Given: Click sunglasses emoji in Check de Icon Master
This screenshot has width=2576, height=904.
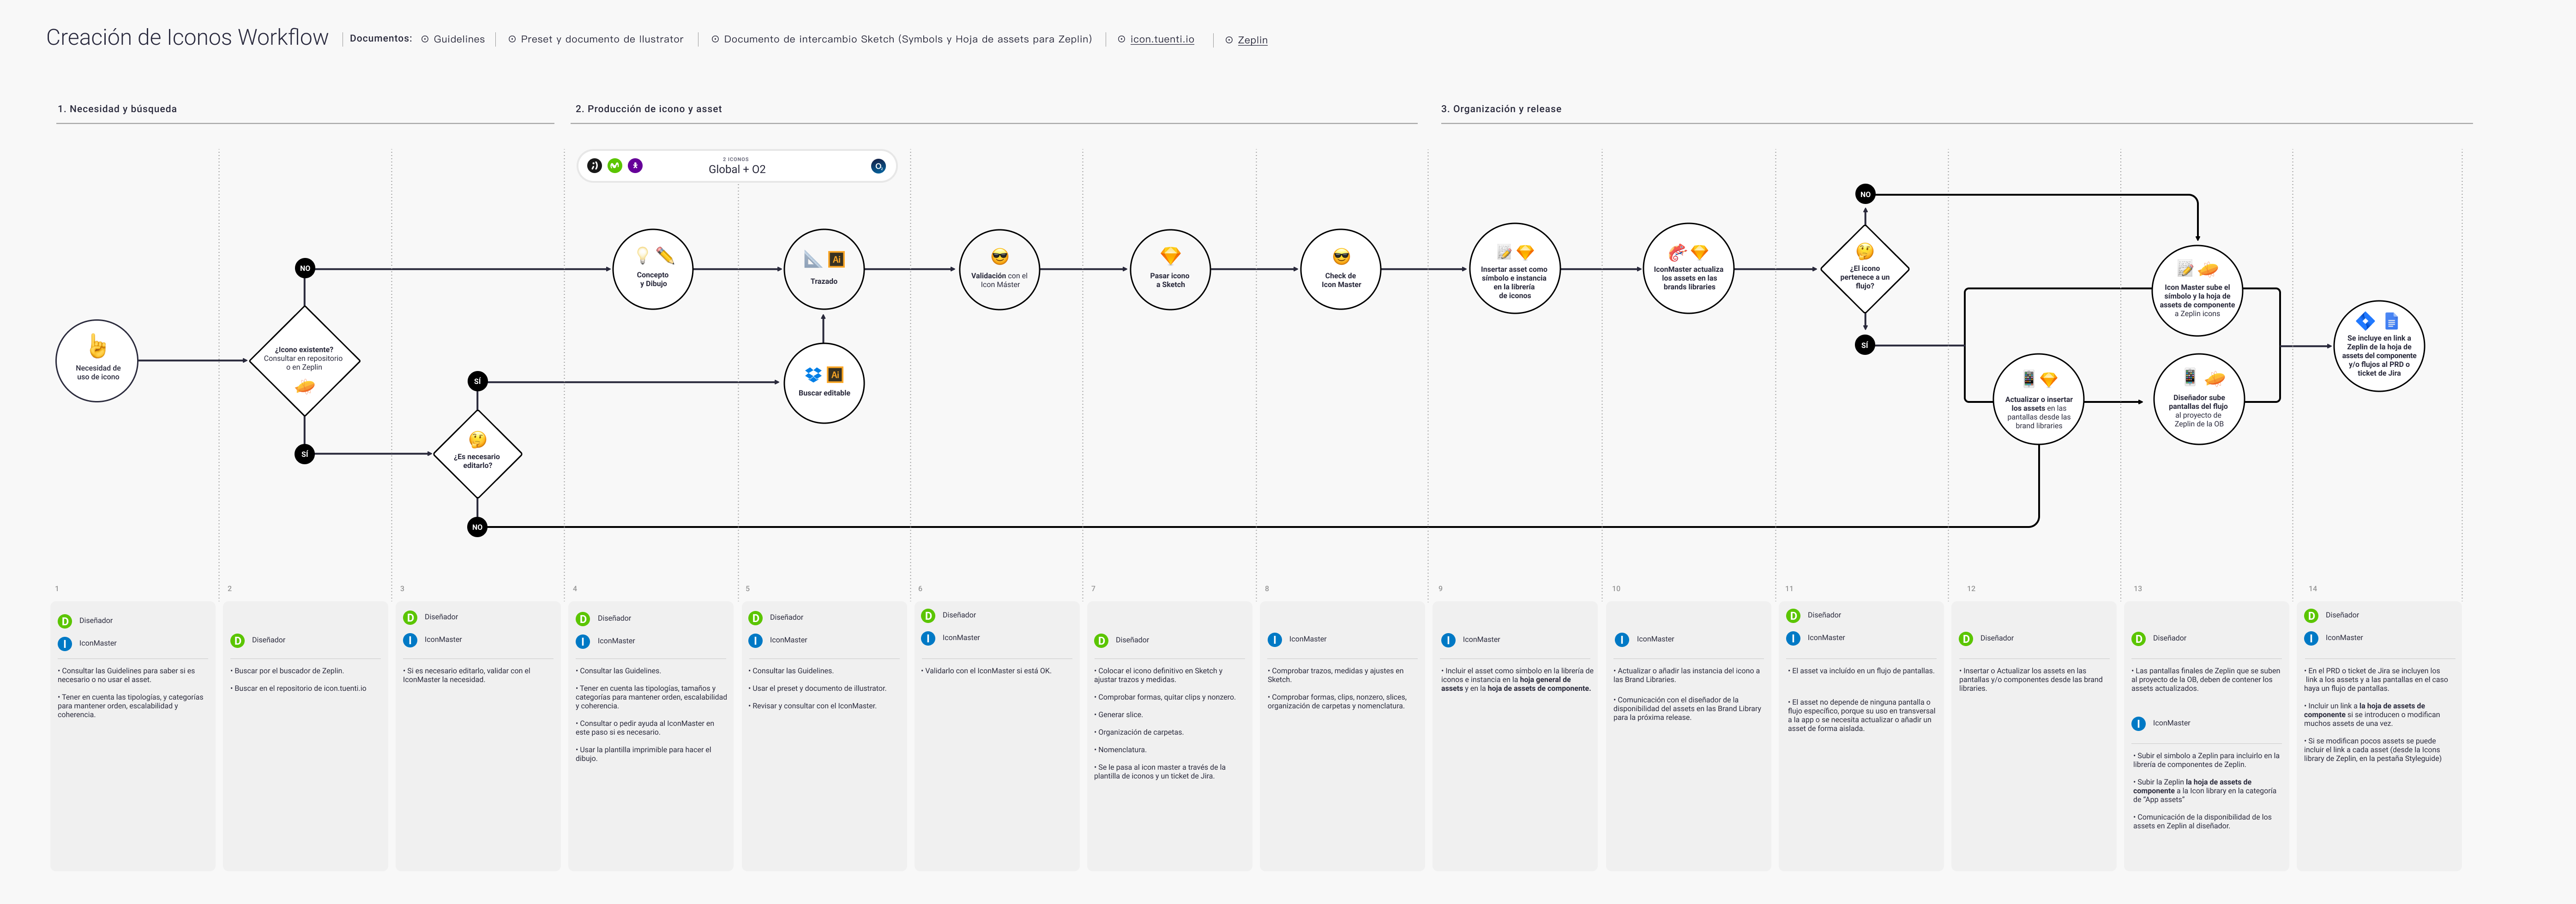Looking at the screenshot, I should tap(1341, 257).
